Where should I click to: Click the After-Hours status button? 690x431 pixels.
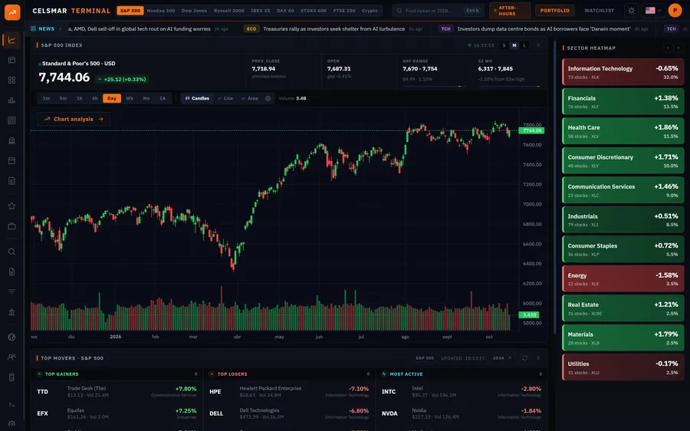[510, 11]
